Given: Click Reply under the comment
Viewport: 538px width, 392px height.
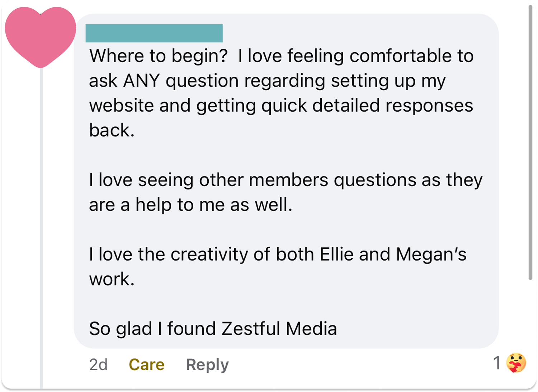Looking at the screenshot, I should (x=207, y=365).
